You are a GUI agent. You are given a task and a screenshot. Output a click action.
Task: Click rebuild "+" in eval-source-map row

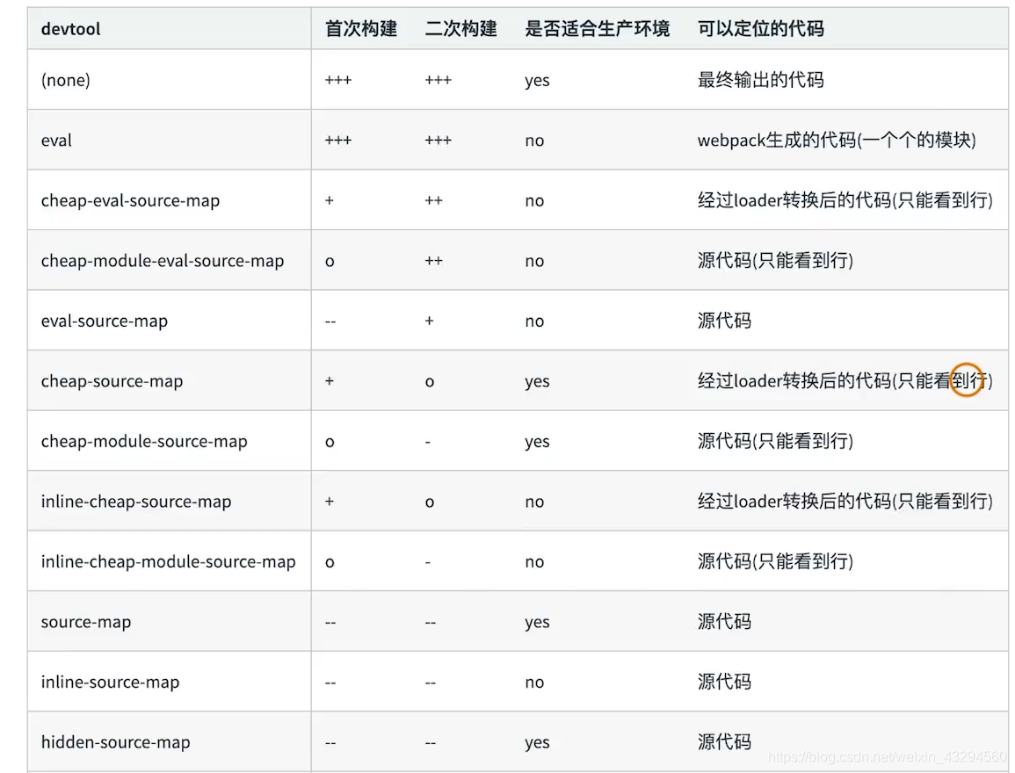(x=429, y=321)
